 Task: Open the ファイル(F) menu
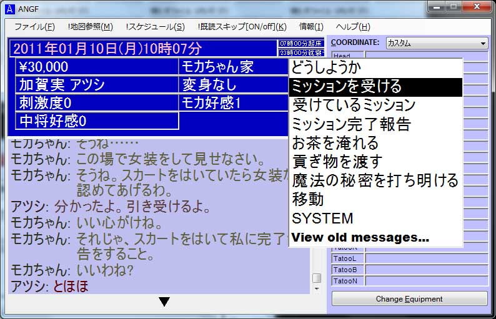click(x=34, y=26)
